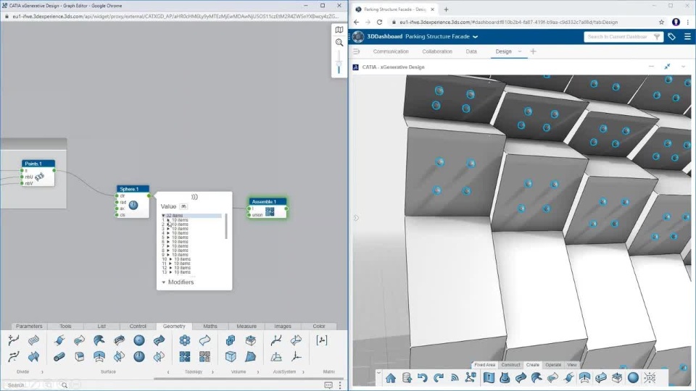Click the sphere icon in the 3D toolbar
Screen dimensions: 696x391
click(x=633, y=378)
